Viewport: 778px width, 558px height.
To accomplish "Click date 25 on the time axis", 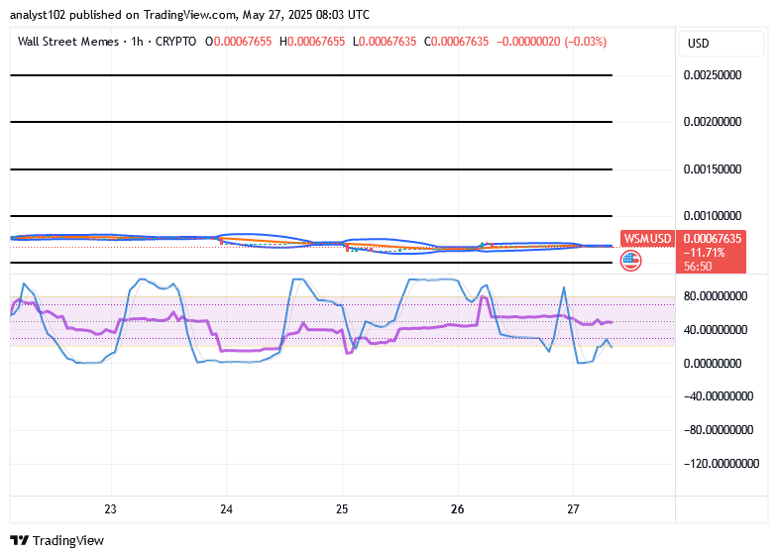I will coord(342,509).
